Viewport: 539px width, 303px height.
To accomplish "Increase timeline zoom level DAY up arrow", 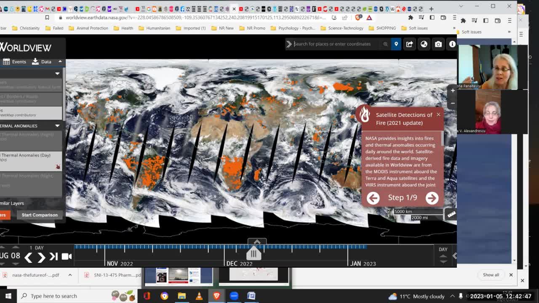I will coord(443,256).
